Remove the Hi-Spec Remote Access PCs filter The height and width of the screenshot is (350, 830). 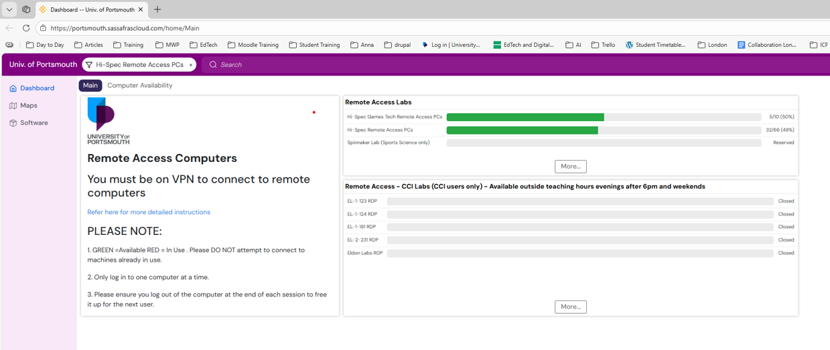point(190,65)
